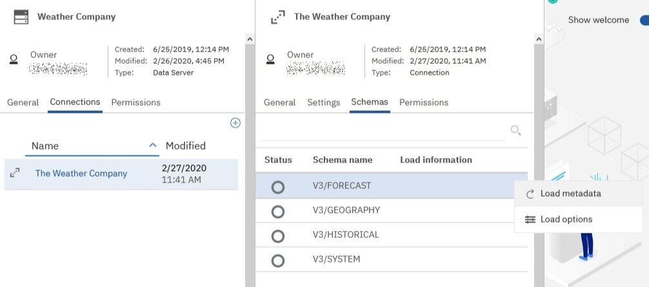Add a new connection with plus icon
Screen dimensions: 649x287
pyautogui.click(x=235, y=123)
